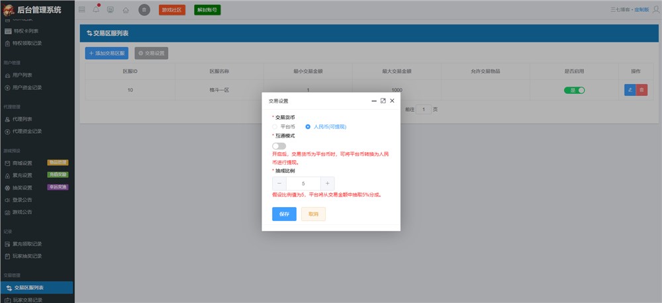Click the home icon in top bar
662x303 pixels.
(125, 10)
